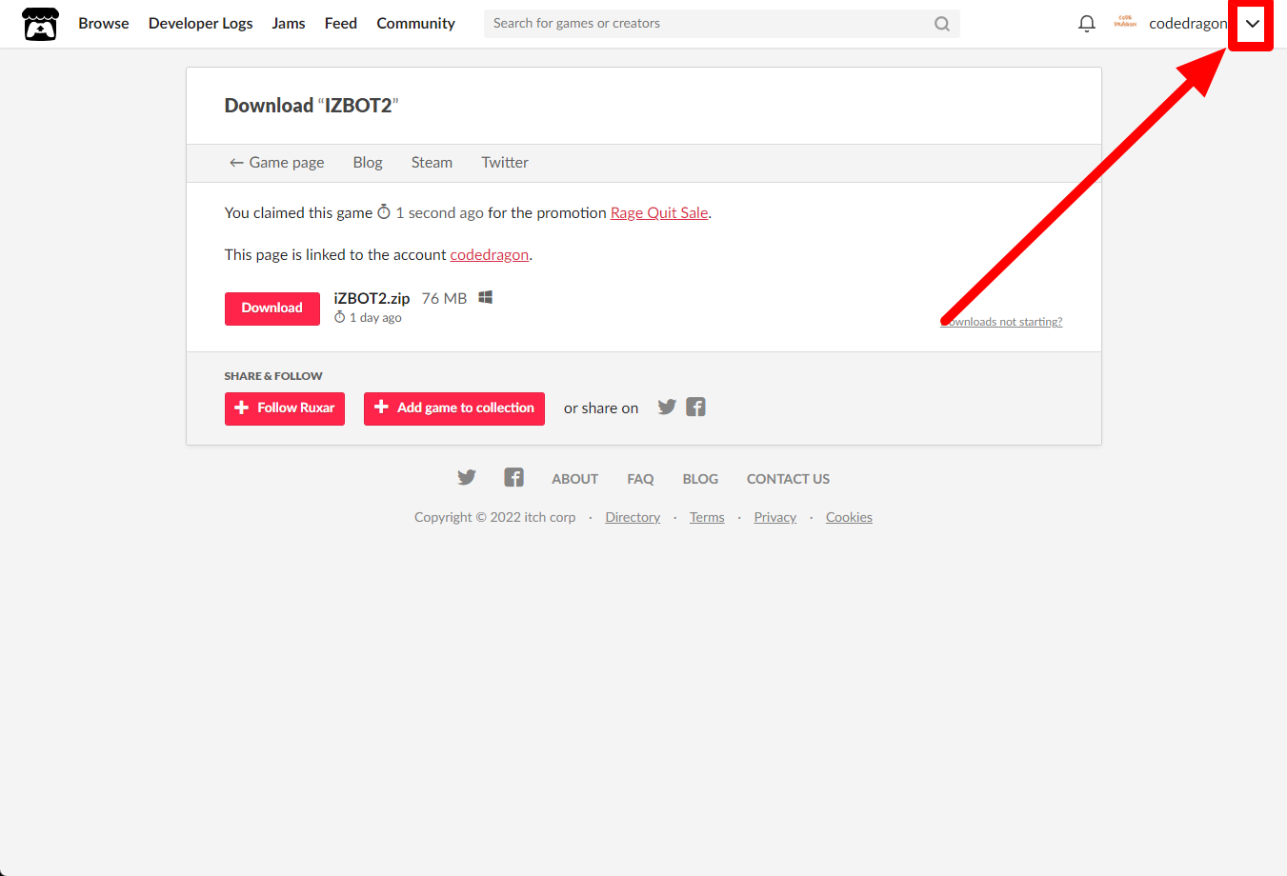Viewport: 1287px width, 876px height.
Task: Click the 1 day ago timestamp
Action: coord(375,318)
